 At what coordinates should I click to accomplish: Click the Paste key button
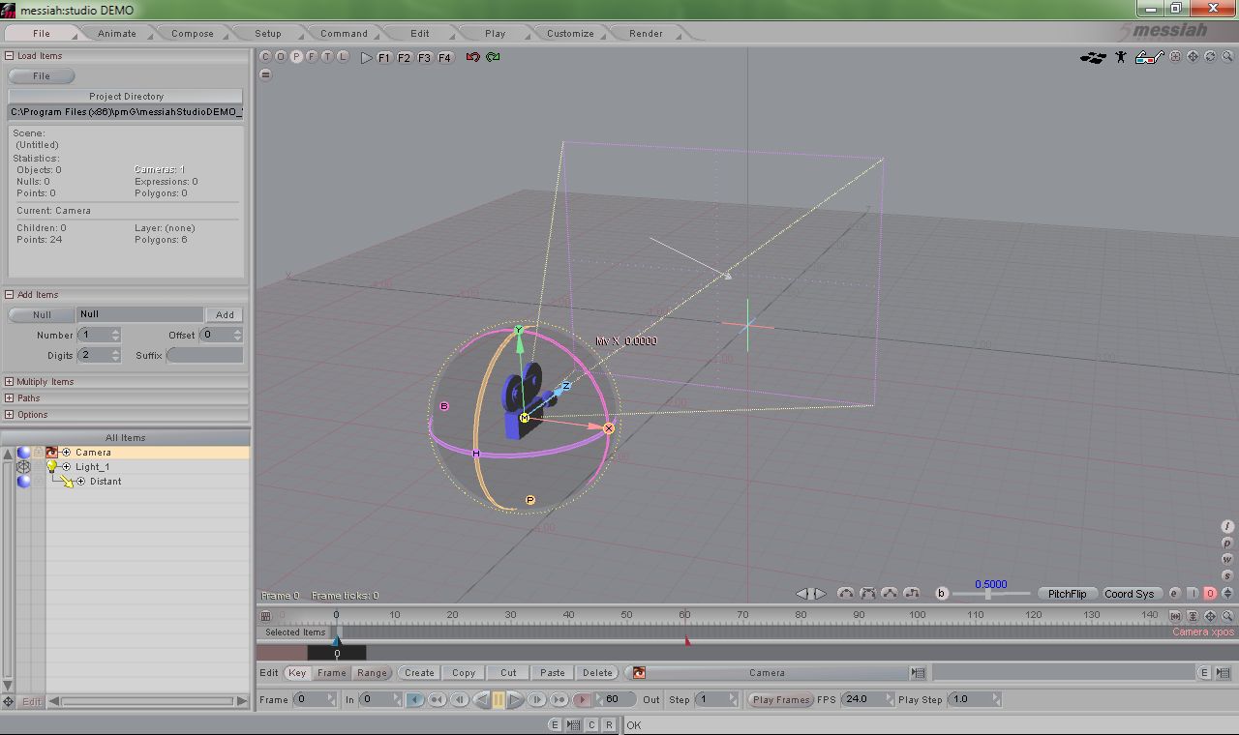[553, 673]
